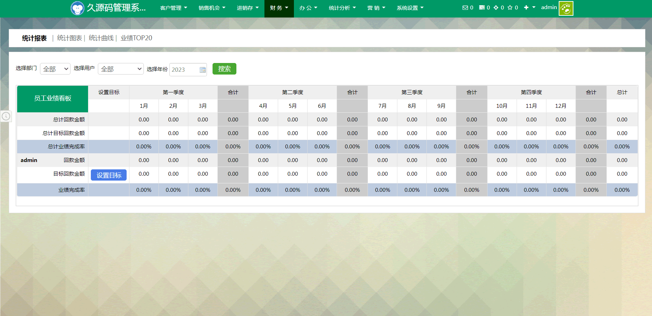Open the admin avatar image

click(x=566, y=8)
